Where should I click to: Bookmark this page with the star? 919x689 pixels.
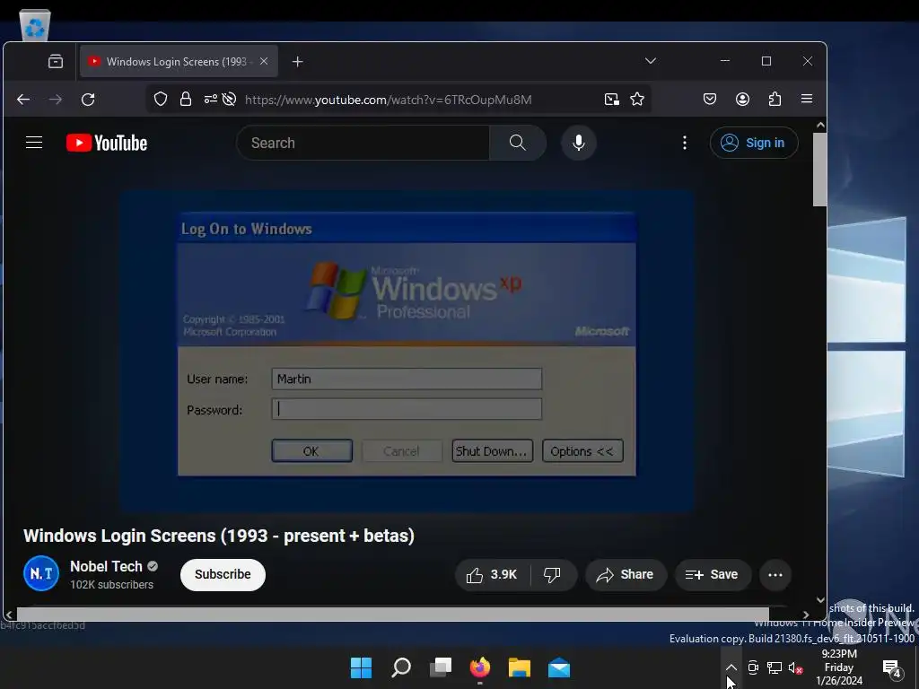pos(637,100)
